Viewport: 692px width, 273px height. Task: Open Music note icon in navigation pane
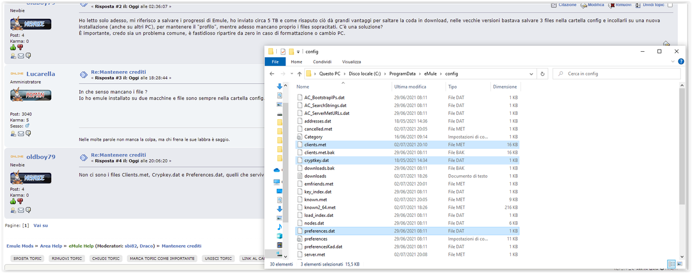(280, 227)
